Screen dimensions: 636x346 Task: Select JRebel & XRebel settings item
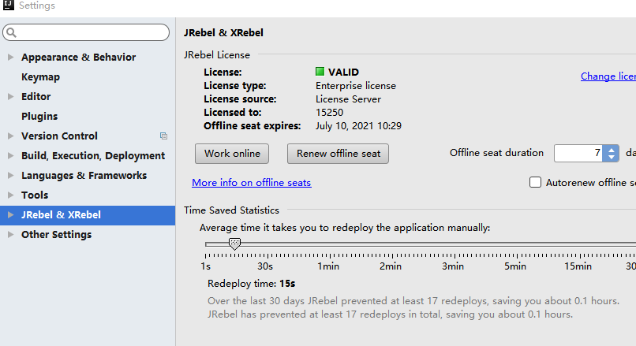61,215
